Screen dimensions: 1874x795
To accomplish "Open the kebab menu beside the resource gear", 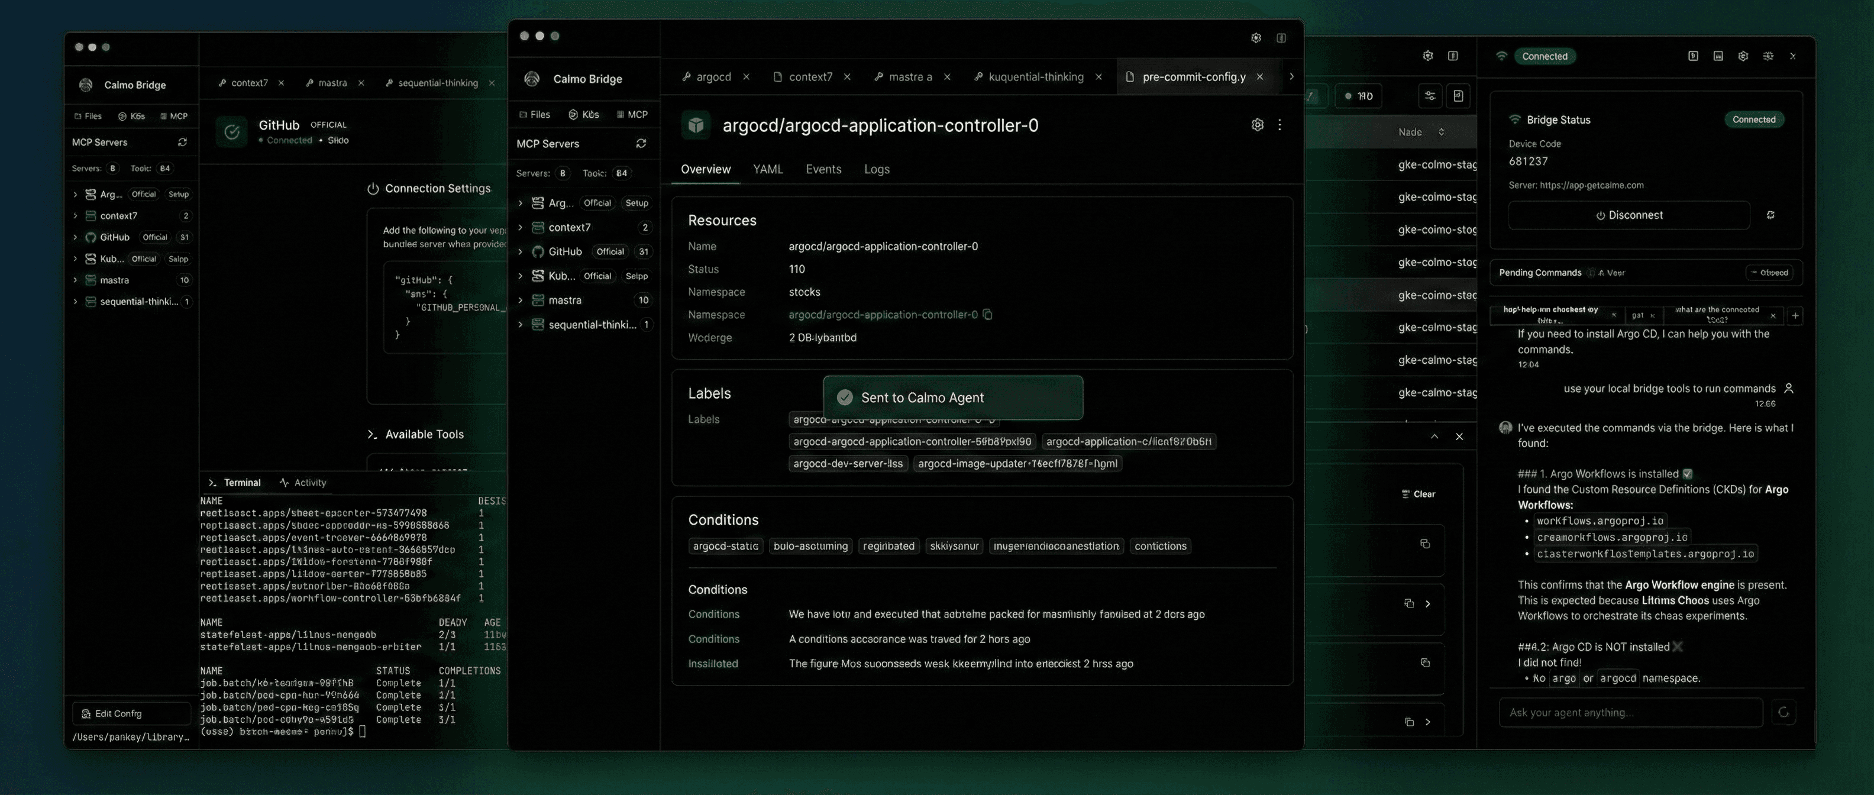I will pos(1280,124).
